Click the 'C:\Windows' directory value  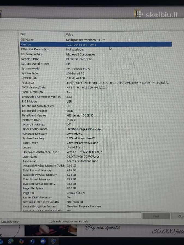pos(74,134)
